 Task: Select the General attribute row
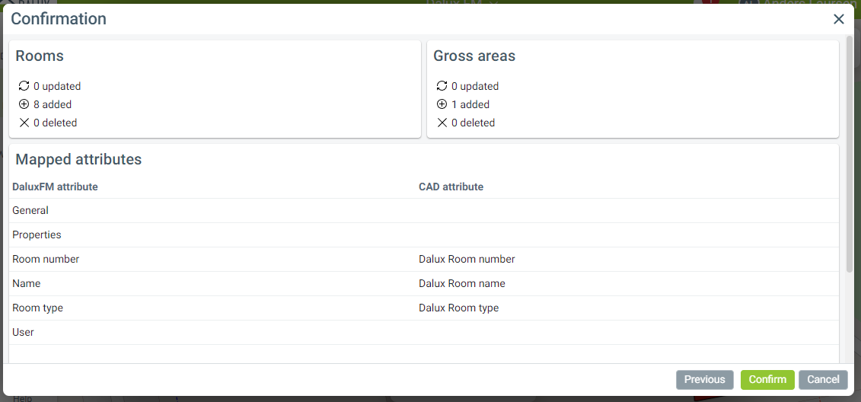point(30,210)
